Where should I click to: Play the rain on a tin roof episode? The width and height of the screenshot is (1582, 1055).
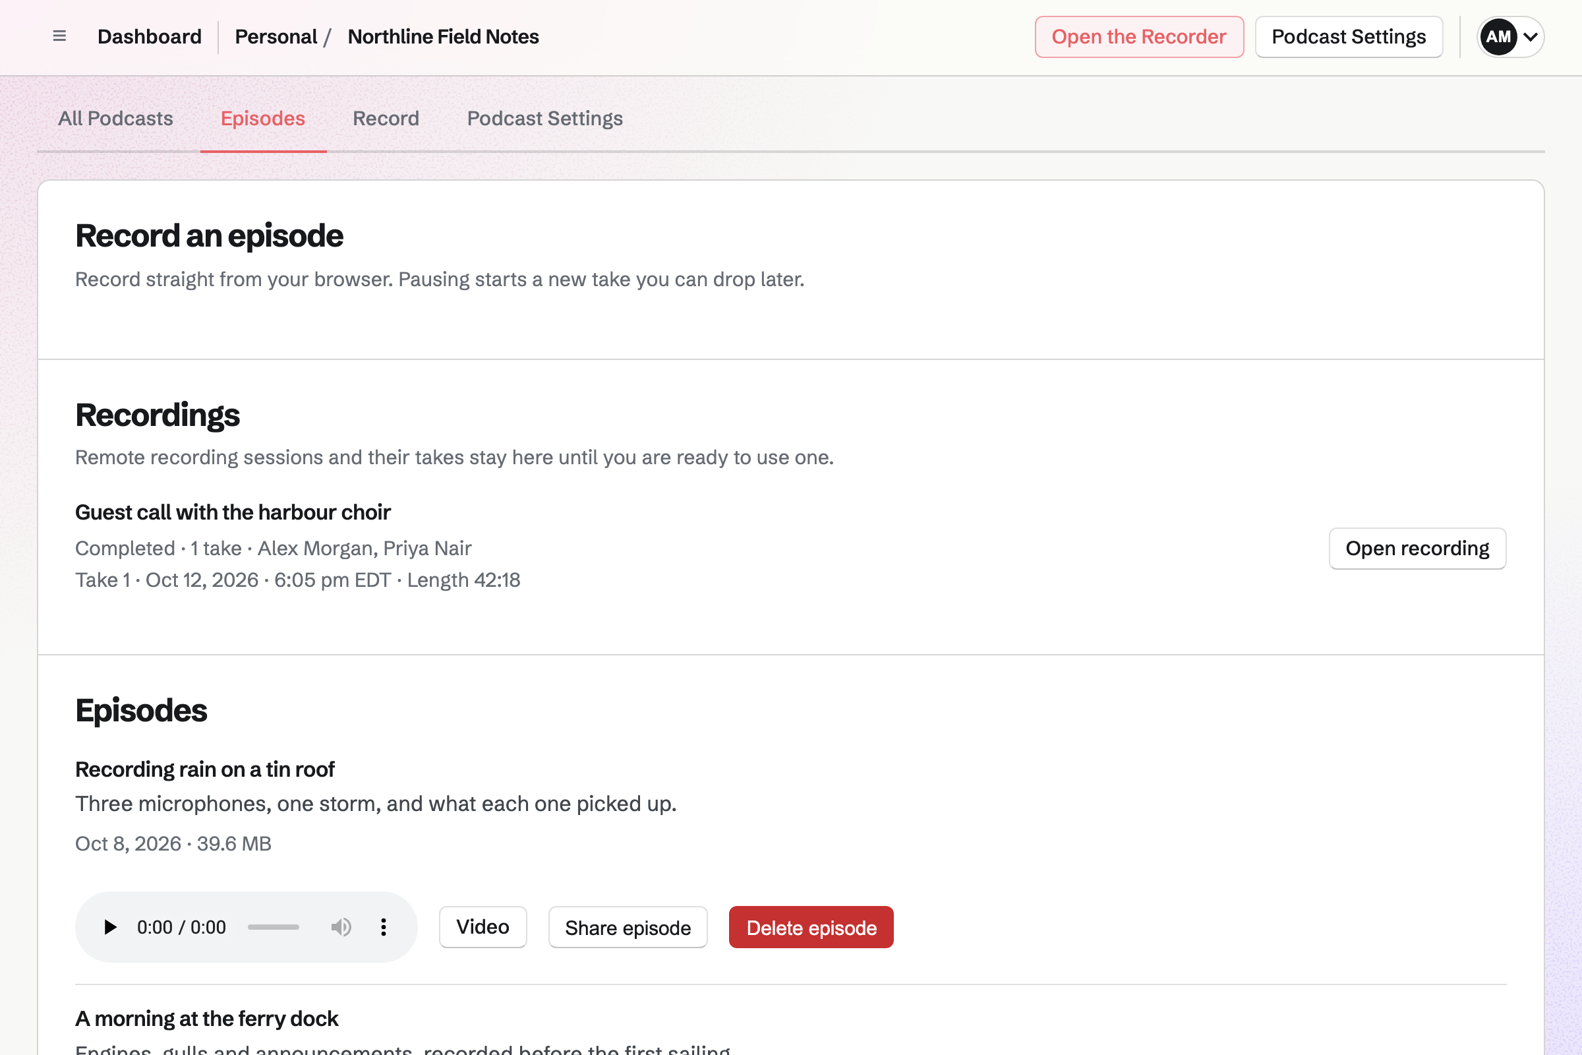point(109,927)
